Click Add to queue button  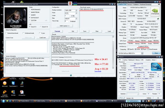pos(65,26)
